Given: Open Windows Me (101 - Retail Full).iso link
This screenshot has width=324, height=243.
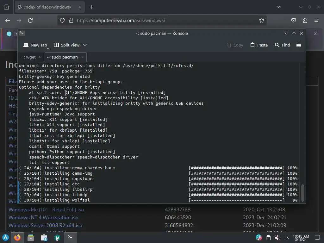Looking at the screenshot, I should point(46,209).
